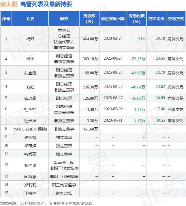Click the 职务 column header
Image resolution: width=186 pixels, height=206 pixels.
[64, 19]
